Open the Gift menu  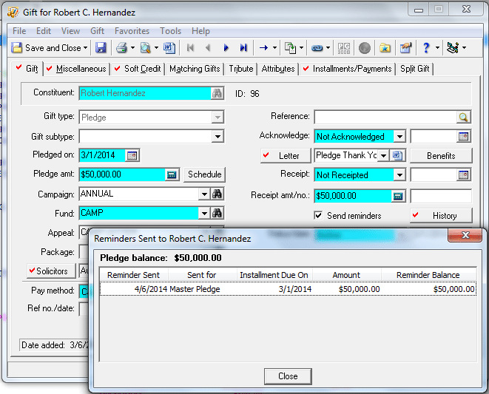point(97,31)
